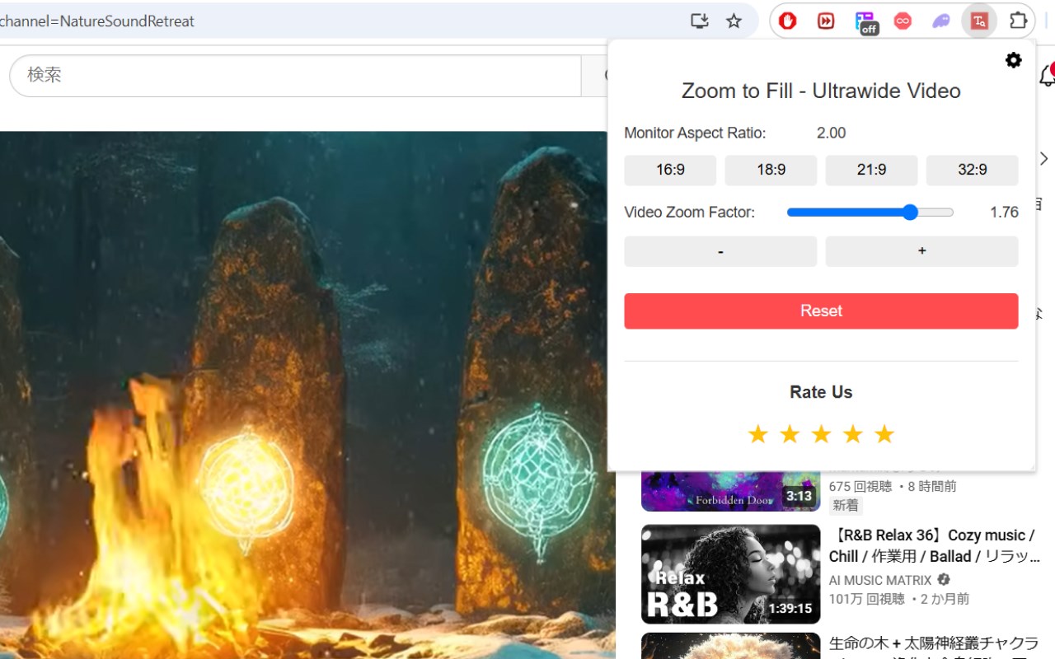The width and height of the screenshot is (1055, 659).
Task: Click the zoom factor value 1.76
Action: click(x=1004, y=213)
